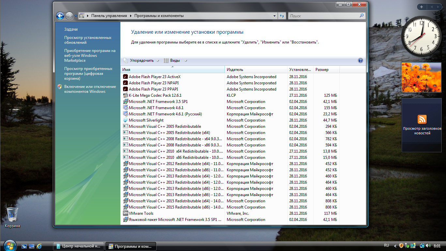Click the RSS feed headlines gadget icon
Screen dimensions: 446x251
point(422,119)
